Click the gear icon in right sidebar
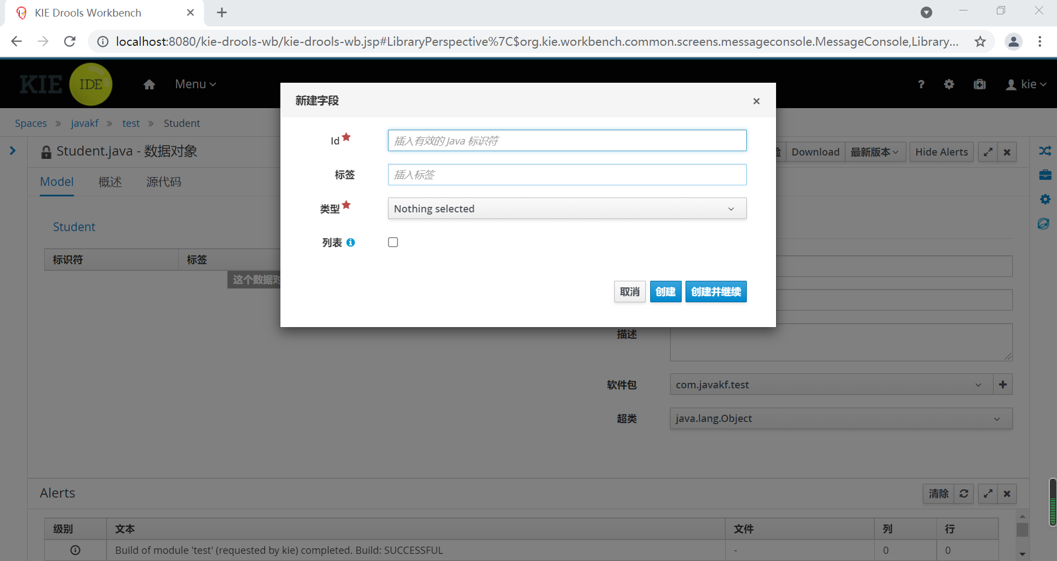 pos(1045,199)
